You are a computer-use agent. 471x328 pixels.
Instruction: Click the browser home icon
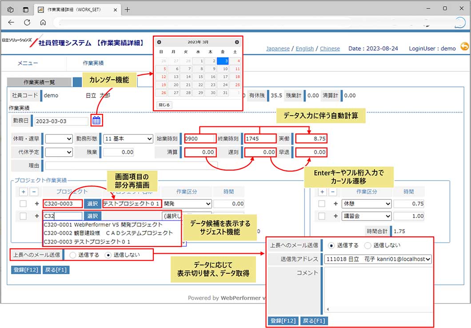tap(43, 22)
